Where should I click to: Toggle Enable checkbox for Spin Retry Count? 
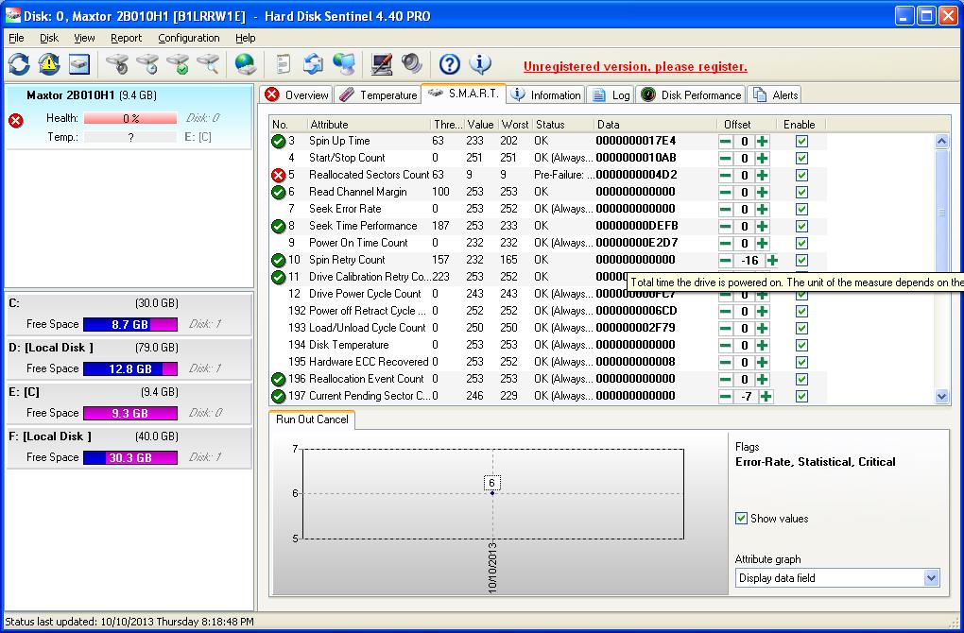pyautogui.click(x=801, y=260)
